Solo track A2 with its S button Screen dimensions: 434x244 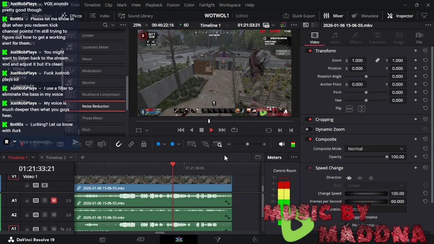[x=44, y=215]
